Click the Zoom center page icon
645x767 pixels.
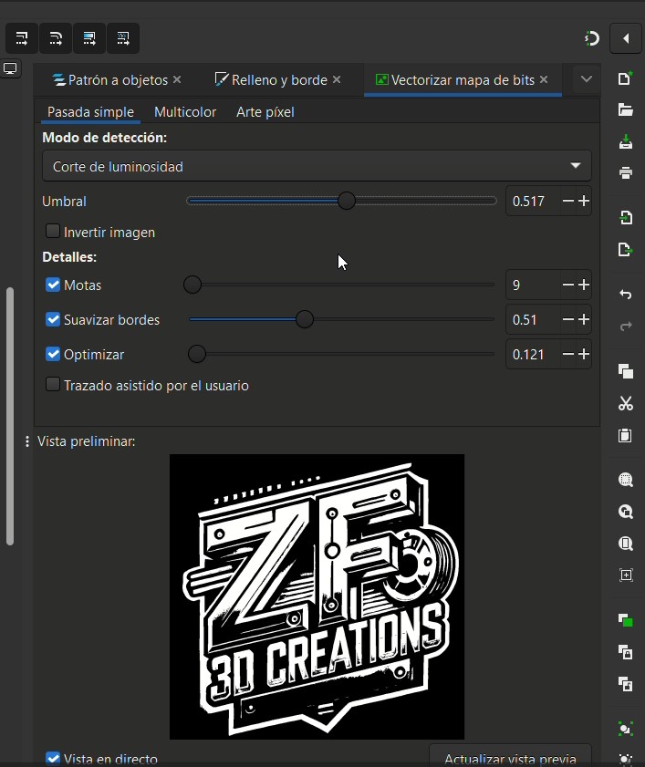pos(626,575)
